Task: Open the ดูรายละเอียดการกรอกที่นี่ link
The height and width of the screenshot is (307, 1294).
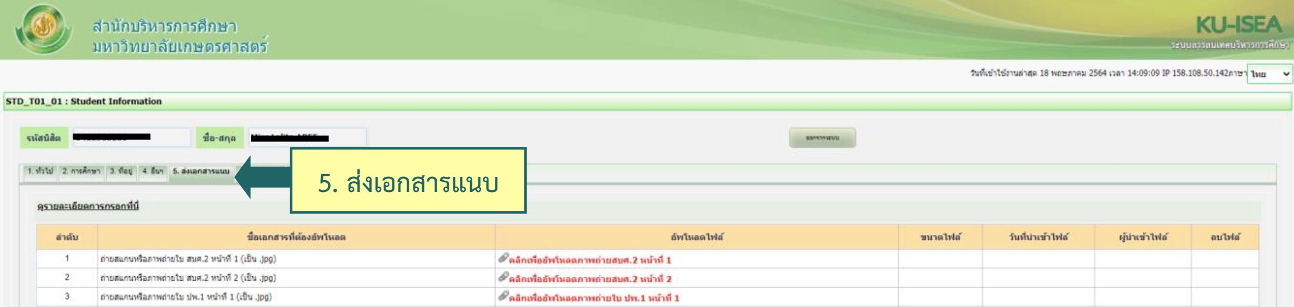Action: 88,206
